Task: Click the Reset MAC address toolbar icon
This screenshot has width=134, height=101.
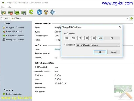Action: pyautogui.click(x=10, y=12)
